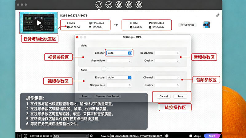Close the Settings - MP4 dialog
Image resolution: width=246 pixels, height=138 pixels.
[x=77, y=37]
